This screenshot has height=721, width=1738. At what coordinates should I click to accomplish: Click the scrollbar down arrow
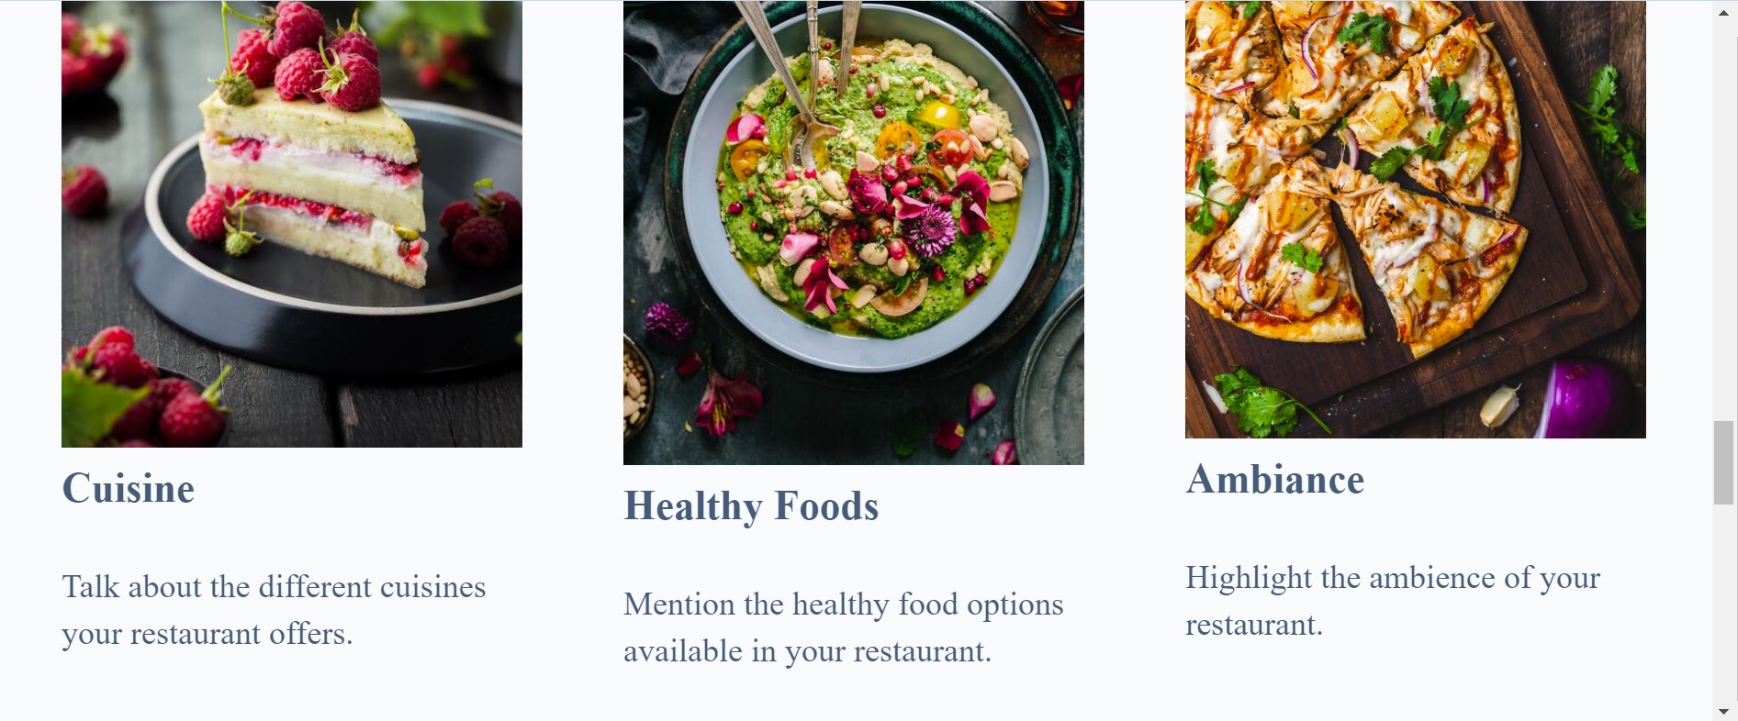(1723, 711)
